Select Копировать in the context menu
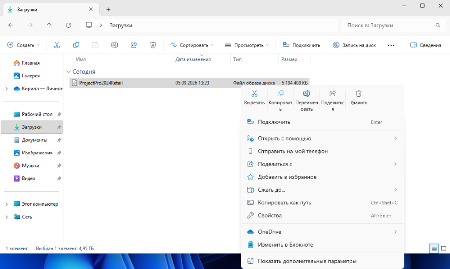The height and width of the screenshot is (269, 450). (280, 101)
